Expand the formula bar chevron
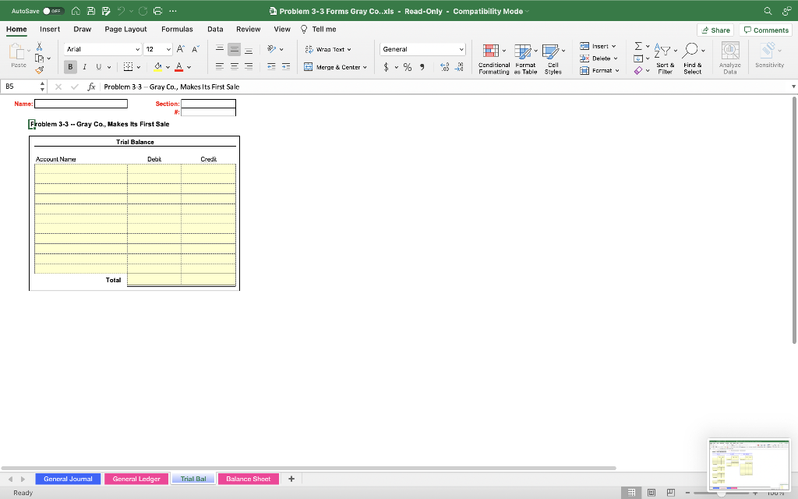The width and height of the screenshot is (798, 499). pos(793,87)
